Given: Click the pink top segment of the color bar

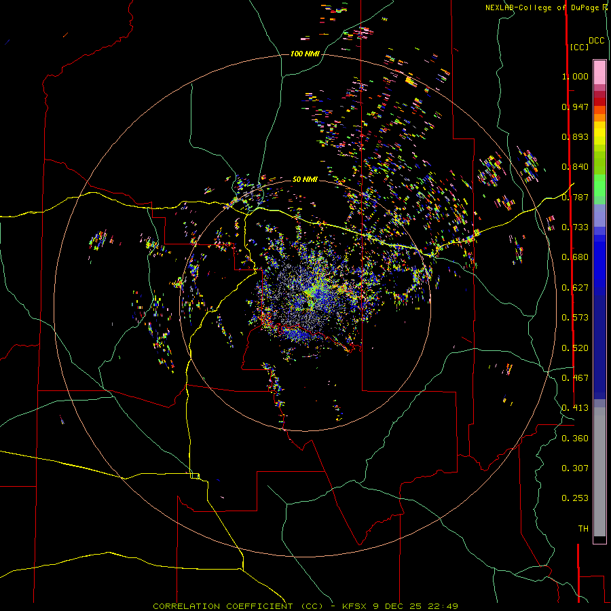Looking at the screenshot, I should (599, 73).
